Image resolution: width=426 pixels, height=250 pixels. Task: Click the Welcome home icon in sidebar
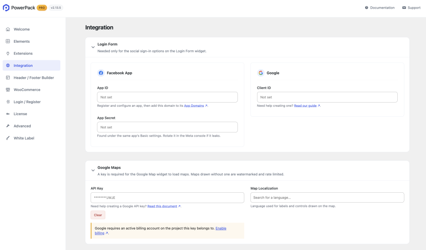(8, 29)
